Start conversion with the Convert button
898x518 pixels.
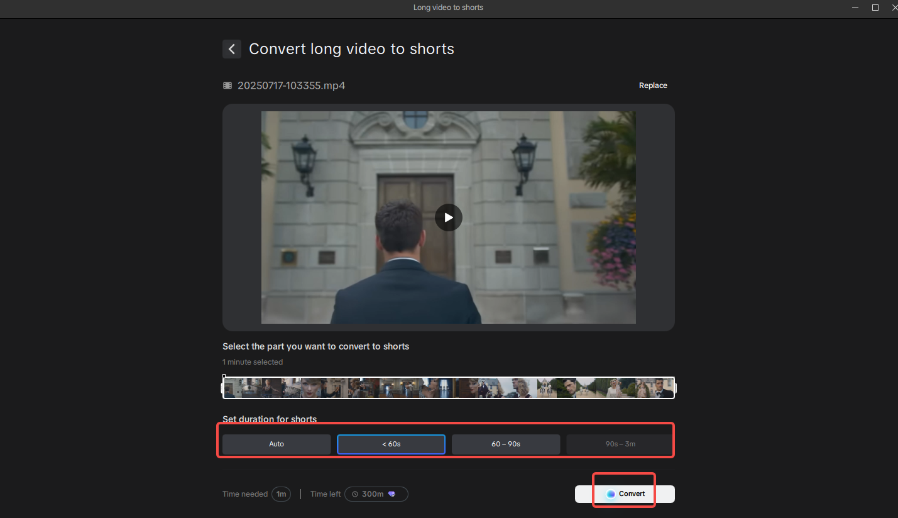(625, 493)
